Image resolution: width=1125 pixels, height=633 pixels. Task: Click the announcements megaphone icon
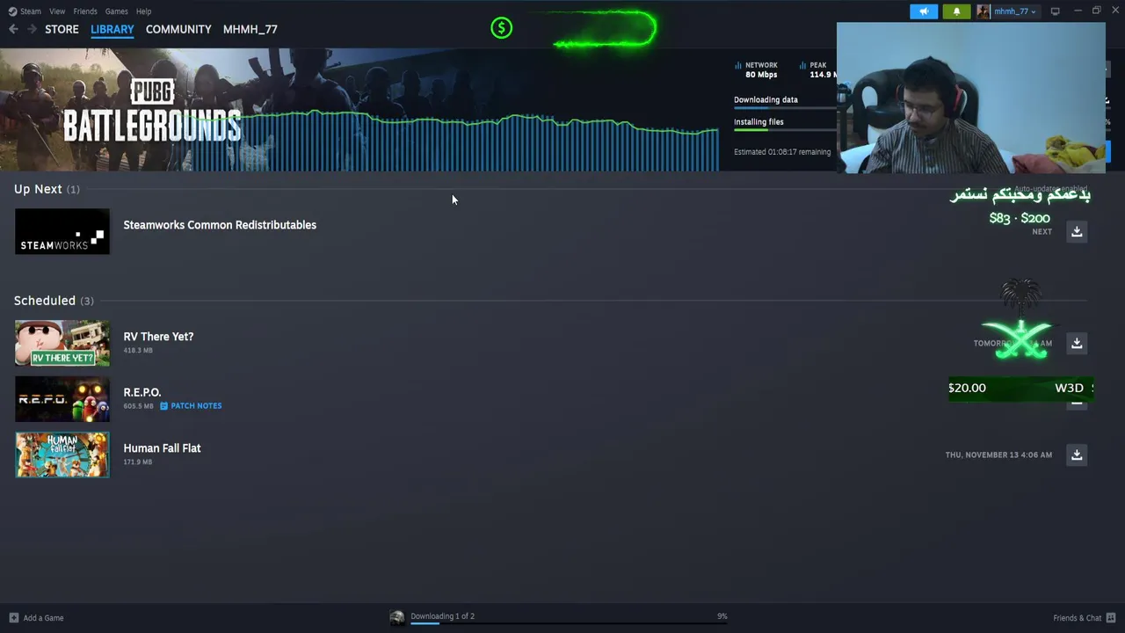(924, 11)
